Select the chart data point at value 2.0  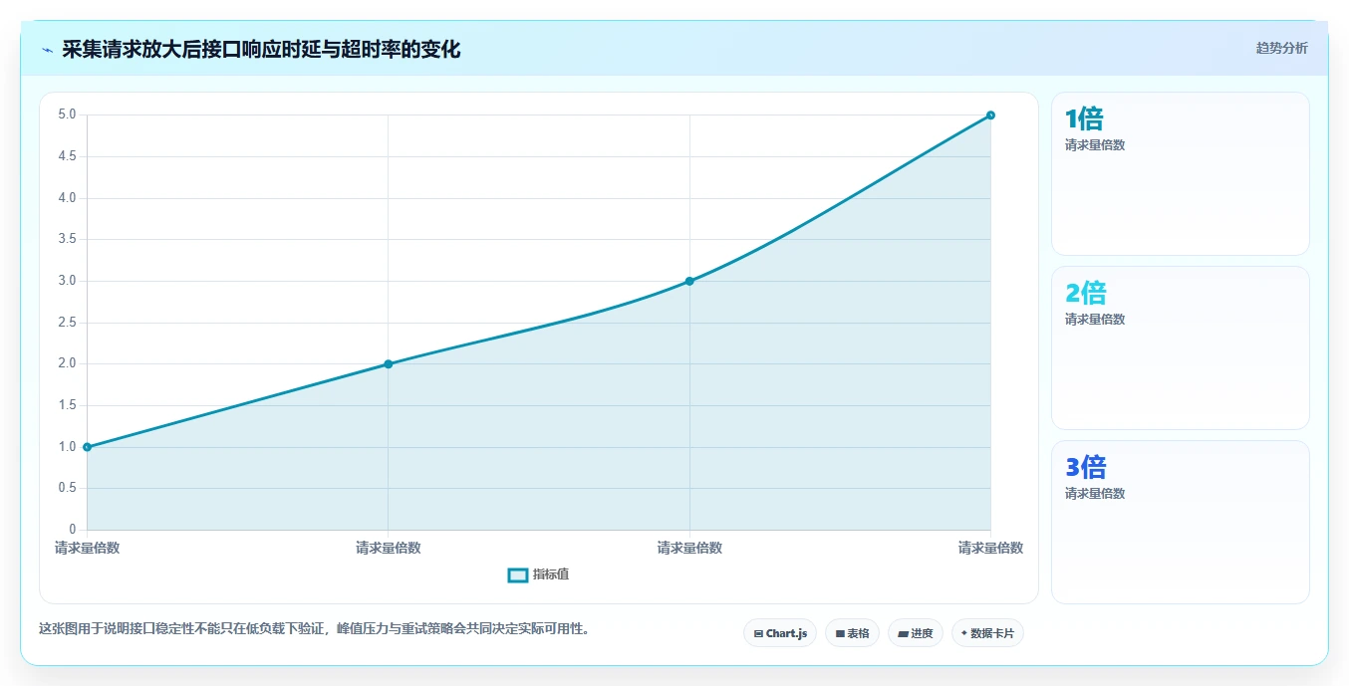[389, 364]
